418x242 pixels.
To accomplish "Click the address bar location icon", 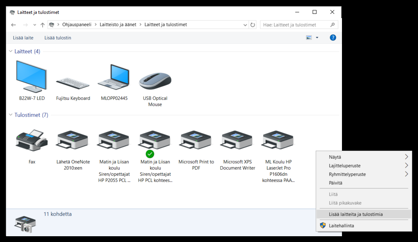I will [x=51, y=25].
